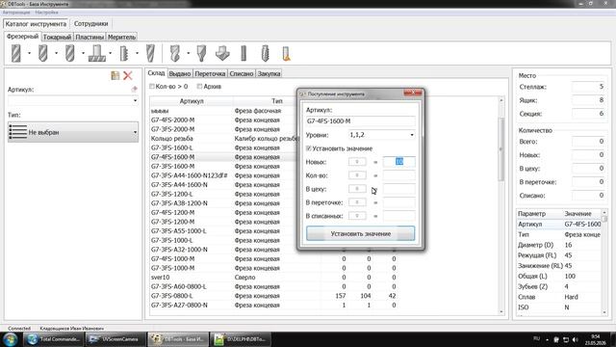Screen dimensions: 616x347
Task: Open dropdown arrow next to twist drill
Action: pyautogui.click(x=189, y=53)
